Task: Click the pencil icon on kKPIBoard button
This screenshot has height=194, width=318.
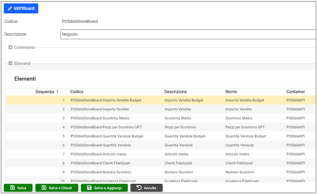Action: click(x=10, y=8)
